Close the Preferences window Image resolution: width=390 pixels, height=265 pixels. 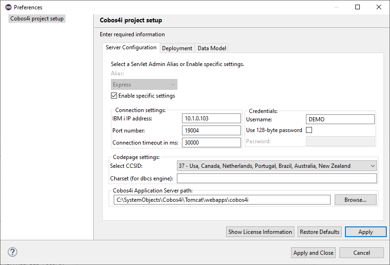pyautogui.click(x=379, y=7)
